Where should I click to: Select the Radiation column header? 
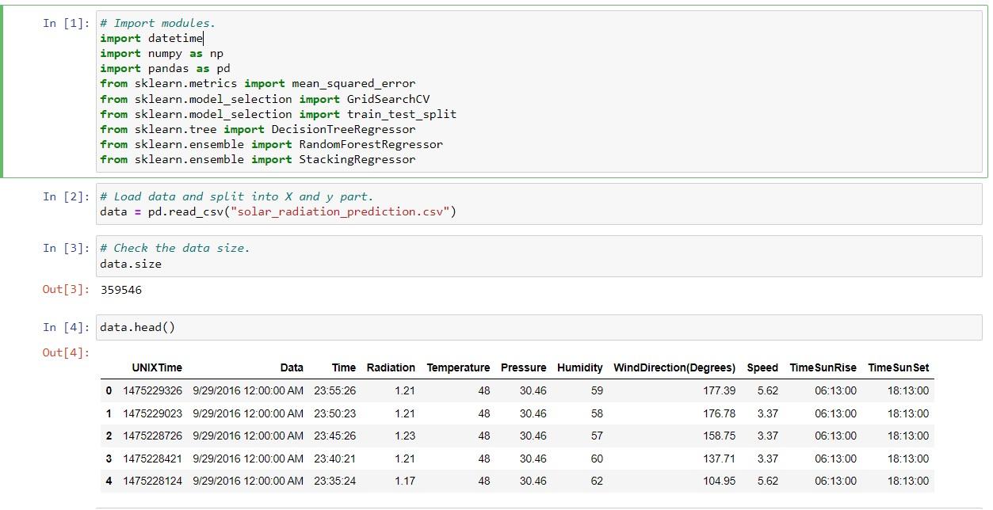(391, 367)
